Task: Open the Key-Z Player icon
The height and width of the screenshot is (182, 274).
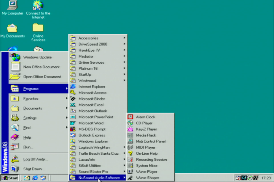Action: (x=130, y=129)
